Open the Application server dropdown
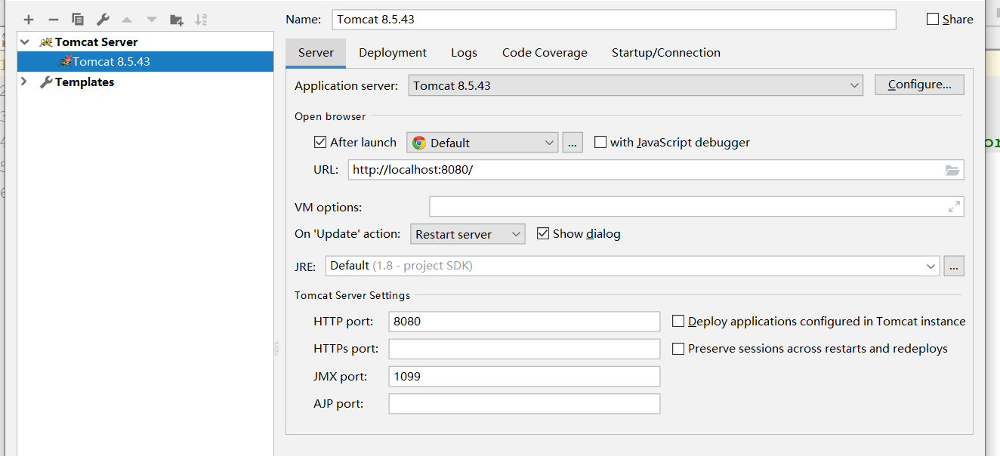 point(636,85)
